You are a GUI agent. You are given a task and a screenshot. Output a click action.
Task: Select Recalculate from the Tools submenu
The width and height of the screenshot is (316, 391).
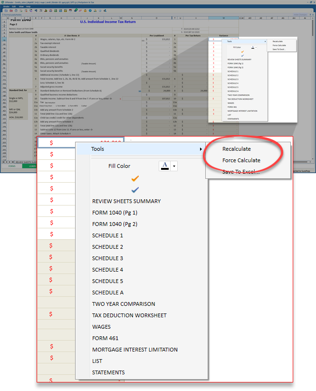tap(236, 149)
